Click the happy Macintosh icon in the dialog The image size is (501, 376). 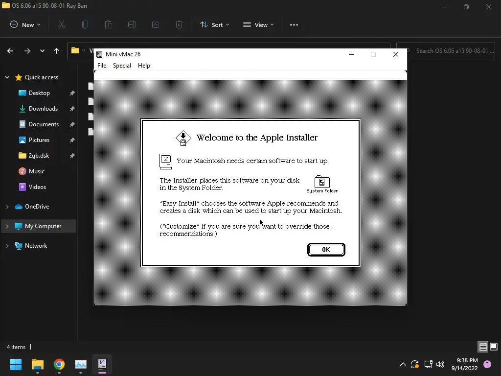(x=166, y=162)
